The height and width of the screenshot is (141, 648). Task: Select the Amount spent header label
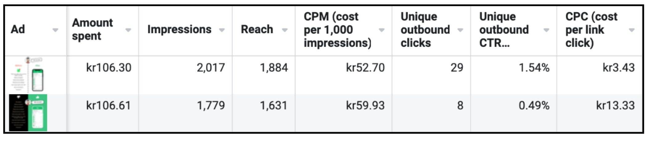(x=92, y=29)
